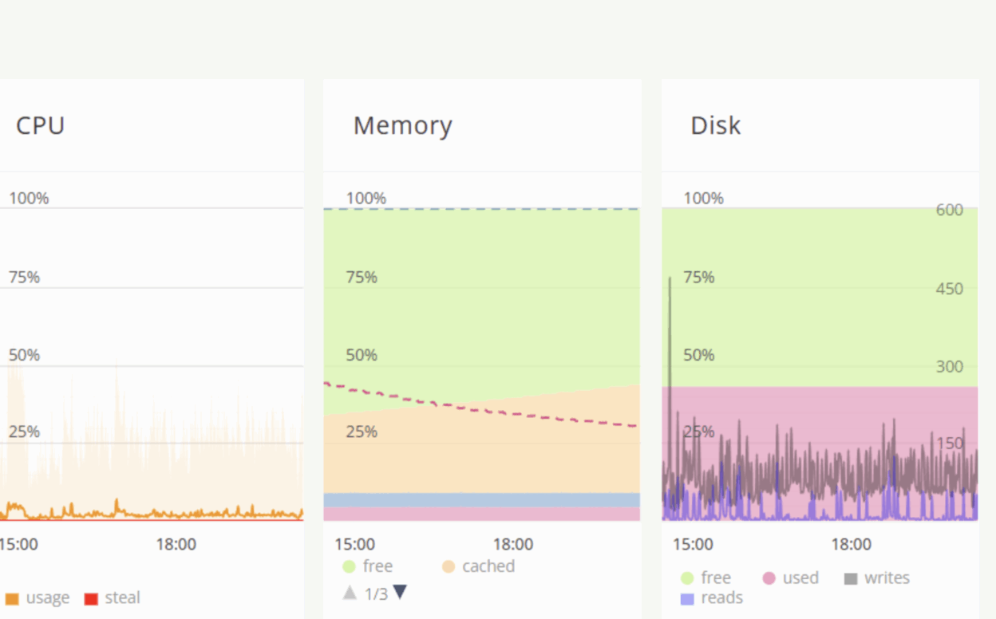Click the red steal legend square

click(91, 598)
